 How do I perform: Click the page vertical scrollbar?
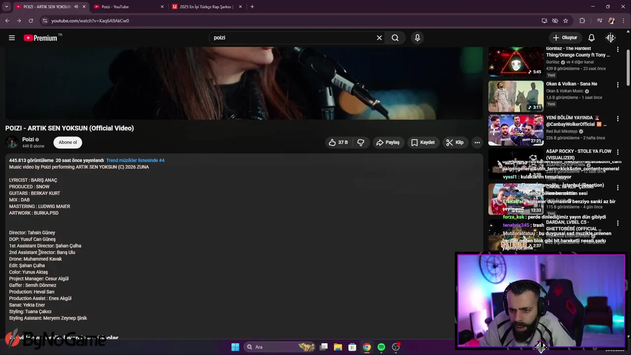628,68
